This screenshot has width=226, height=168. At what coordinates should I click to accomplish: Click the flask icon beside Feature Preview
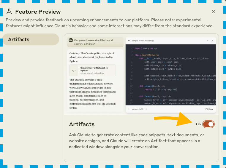point(9,12)
